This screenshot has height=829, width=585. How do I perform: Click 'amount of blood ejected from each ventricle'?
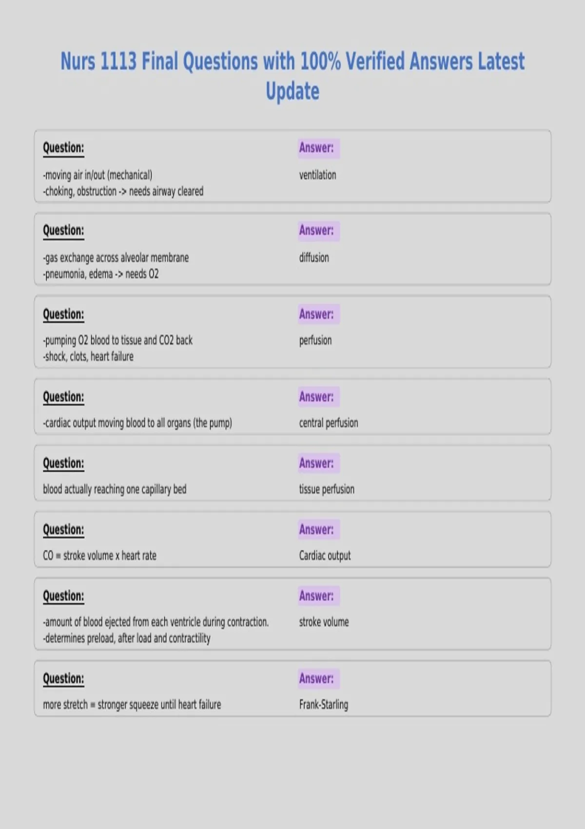(x=156, y=622)
